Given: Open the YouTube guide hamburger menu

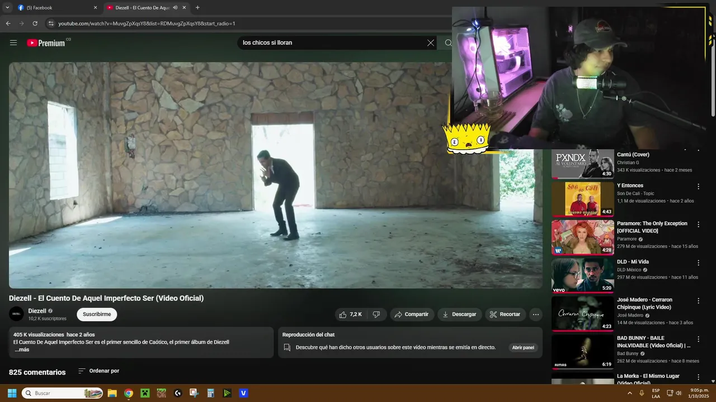Looking at the screenshot, I should tap(13, 42).
